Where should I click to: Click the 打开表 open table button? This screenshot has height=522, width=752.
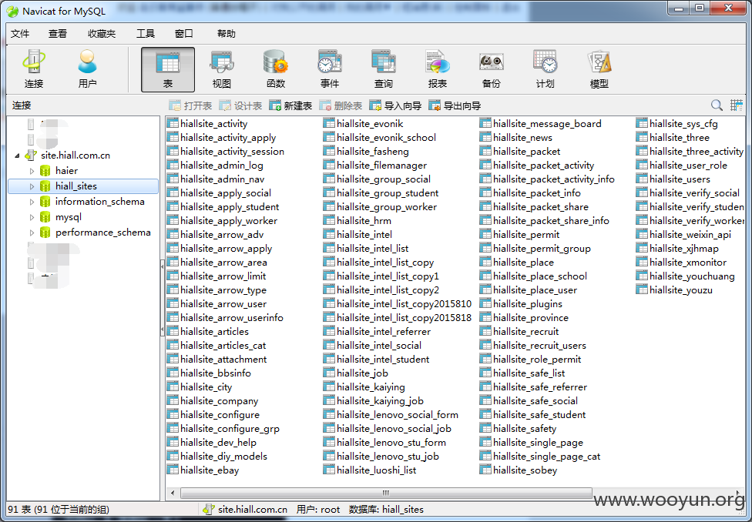(x=190, y=106)
